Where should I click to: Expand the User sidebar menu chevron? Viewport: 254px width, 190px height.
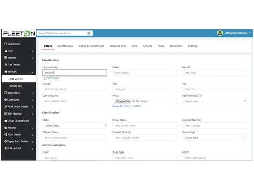click(33, 51)
